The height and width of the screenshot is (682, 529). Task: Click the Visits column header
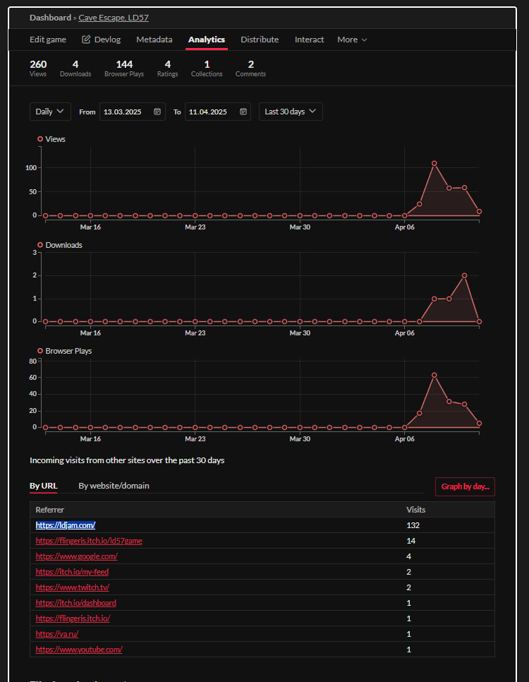coord(416,510)
